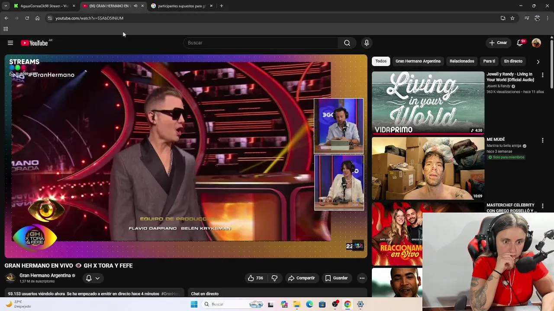Click the Gran Hermano live video player
The width and height of the screenshot is (554, 311).
pos(186,156)
